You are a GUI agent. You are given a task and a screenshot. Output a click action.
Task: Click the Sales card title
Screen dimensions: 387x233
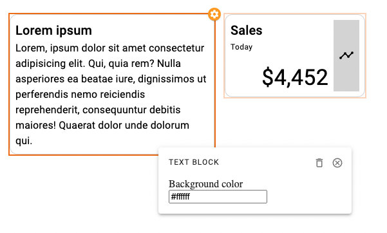247,30
